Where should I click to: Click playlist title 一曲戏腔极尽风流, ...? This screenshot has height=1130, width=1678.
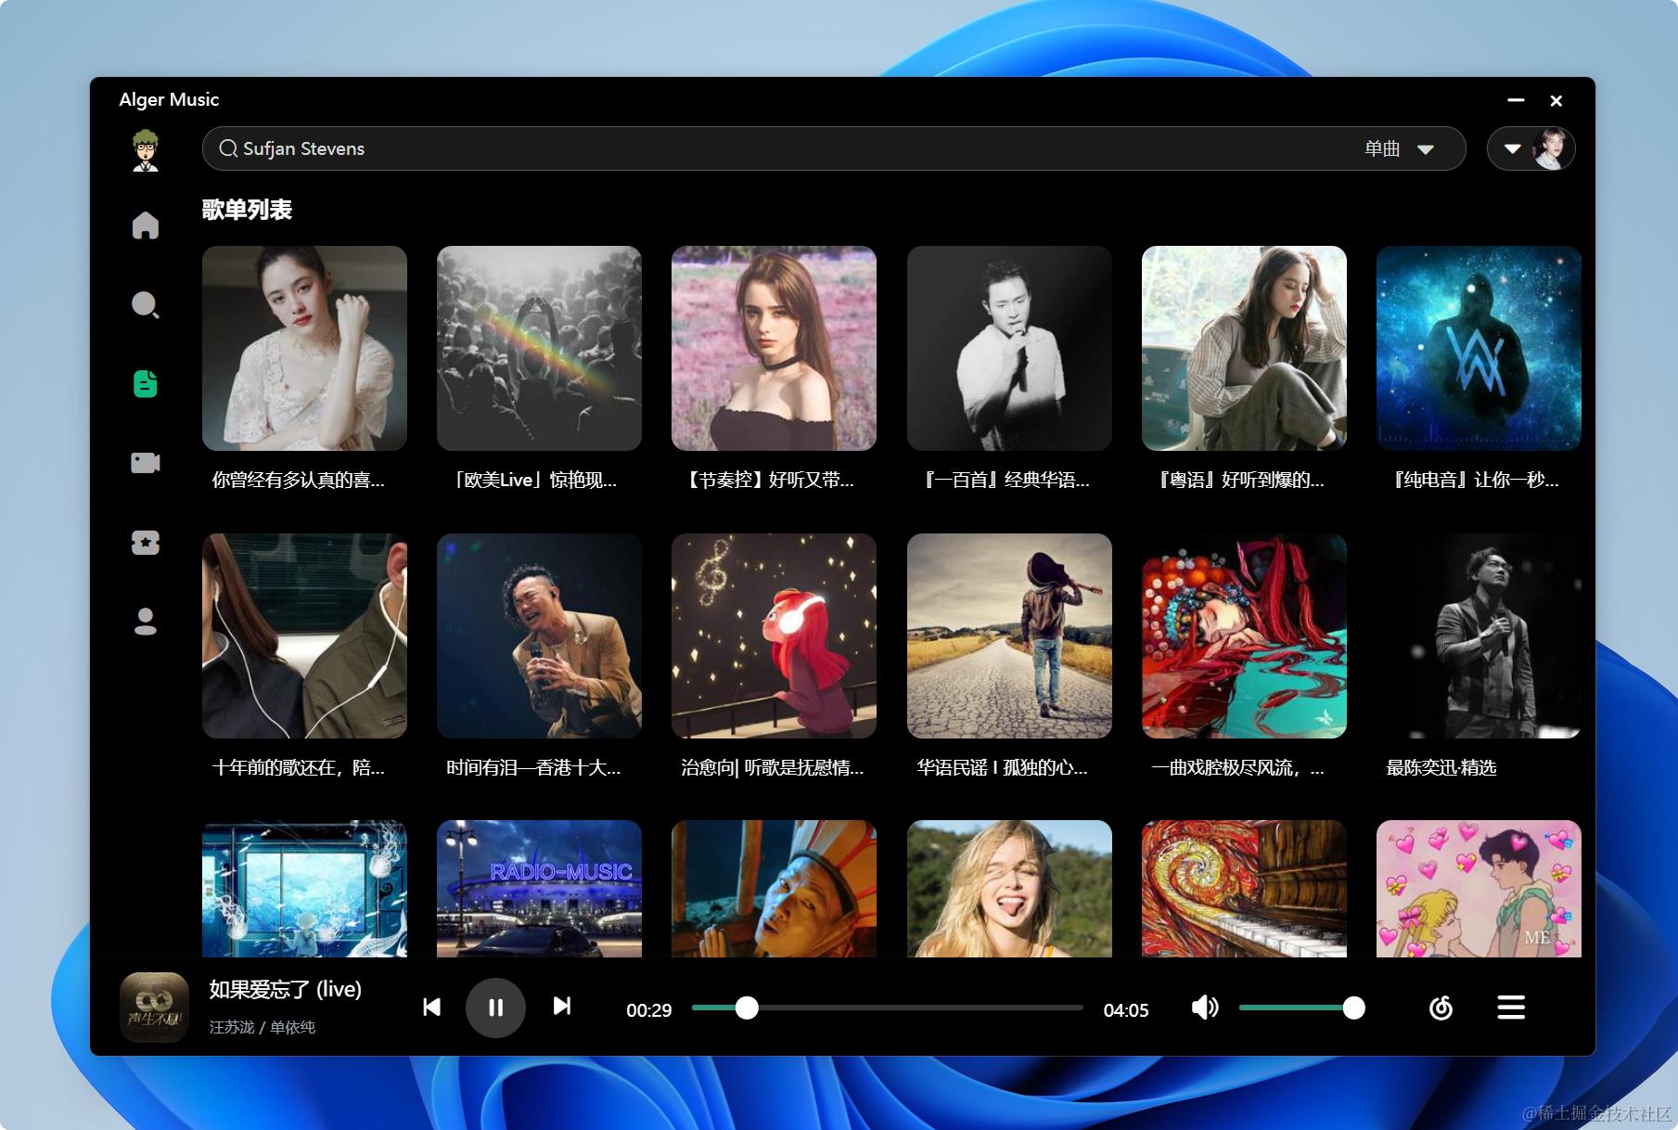pos(1237,767)
